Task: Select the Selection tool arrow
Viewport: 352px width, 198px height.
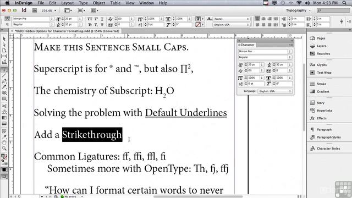Action: click(4, 39)
